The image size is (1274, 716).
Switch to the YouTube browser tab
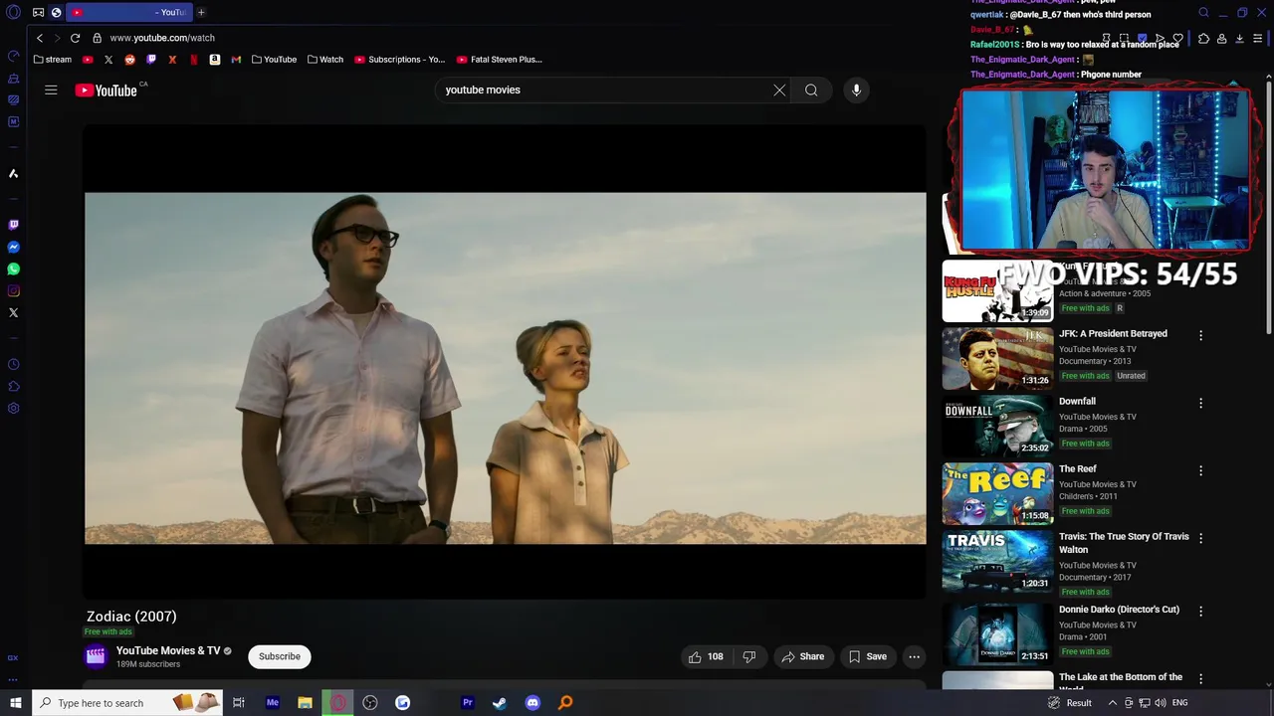click(127, 13)
